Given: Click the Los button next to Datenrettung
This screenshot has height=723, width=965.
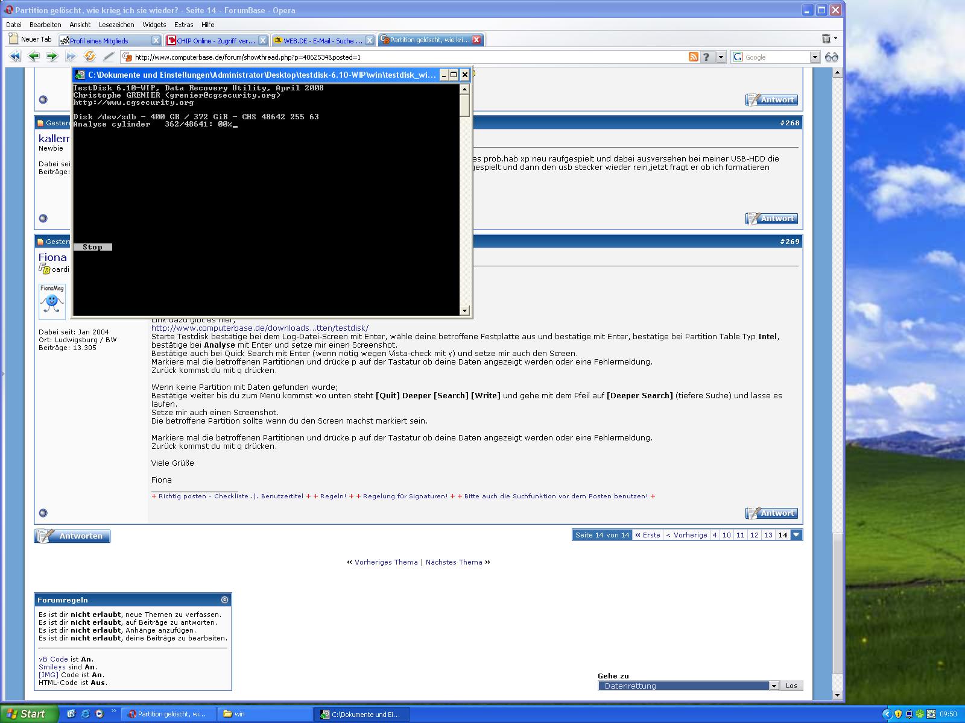Looking at the screenshot, I should (x=791, y=686).
